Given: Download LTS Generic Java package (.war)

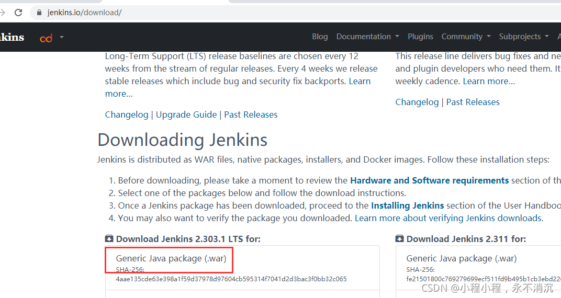Looking at the screenshot, I should click(171, 258).
